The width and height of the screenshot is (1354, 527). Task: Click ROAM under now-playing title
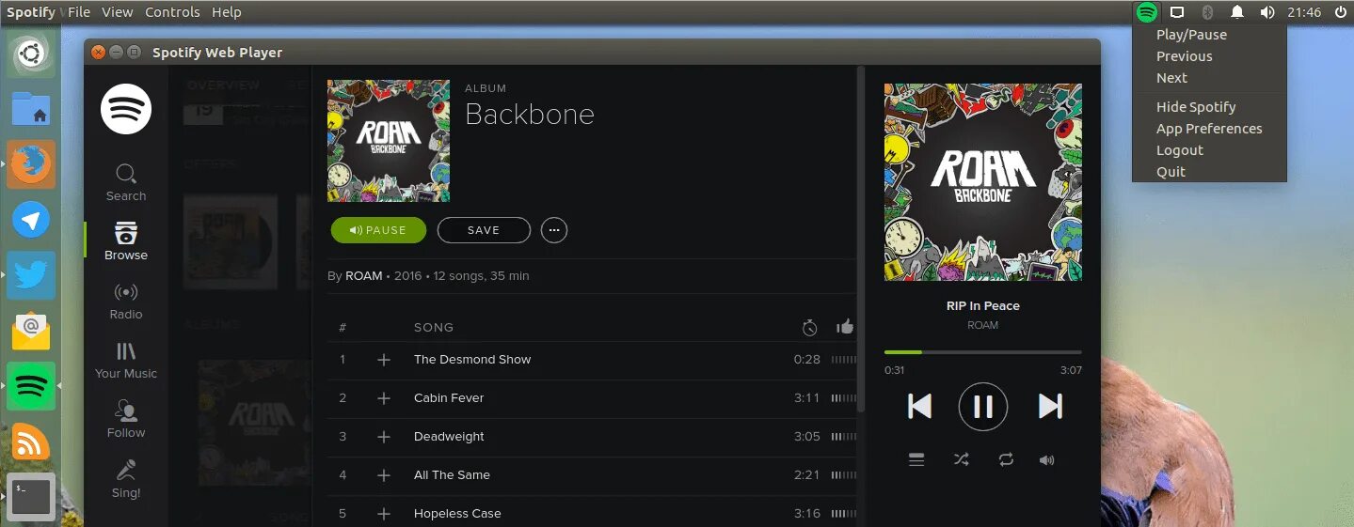tap(983, 325)
